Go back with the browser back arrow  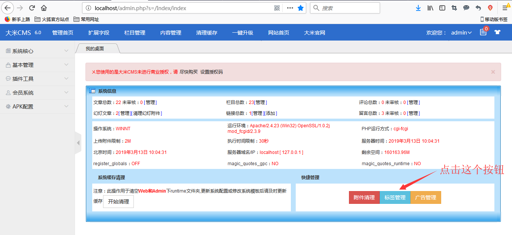pos(8,8)
